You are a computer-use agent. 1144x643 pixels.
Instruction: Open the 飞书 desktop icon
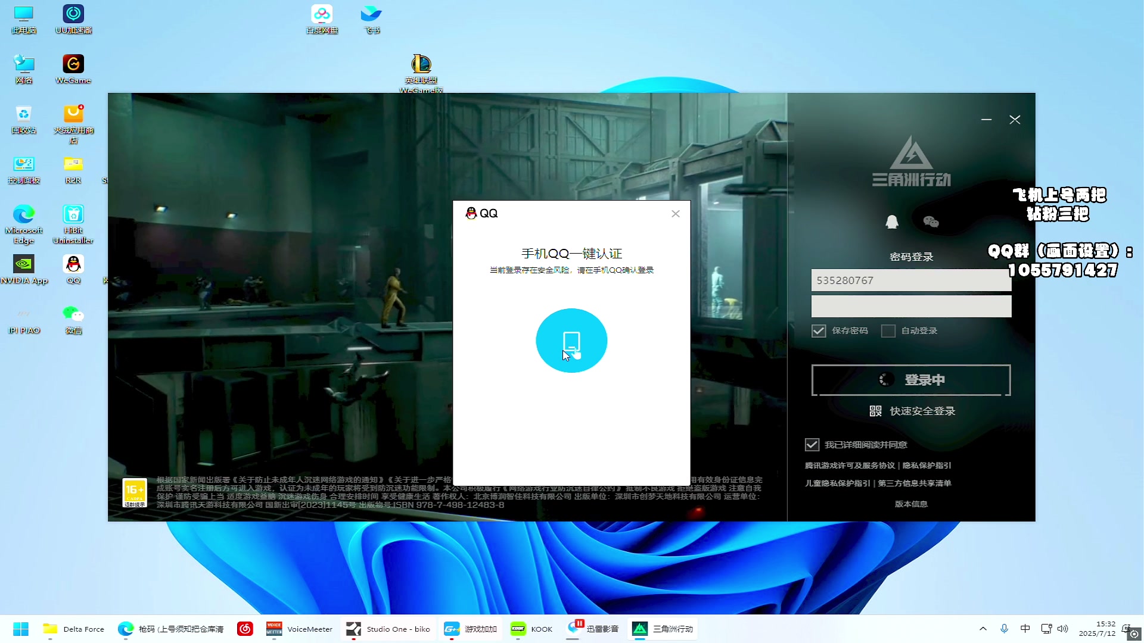point(371,19)
